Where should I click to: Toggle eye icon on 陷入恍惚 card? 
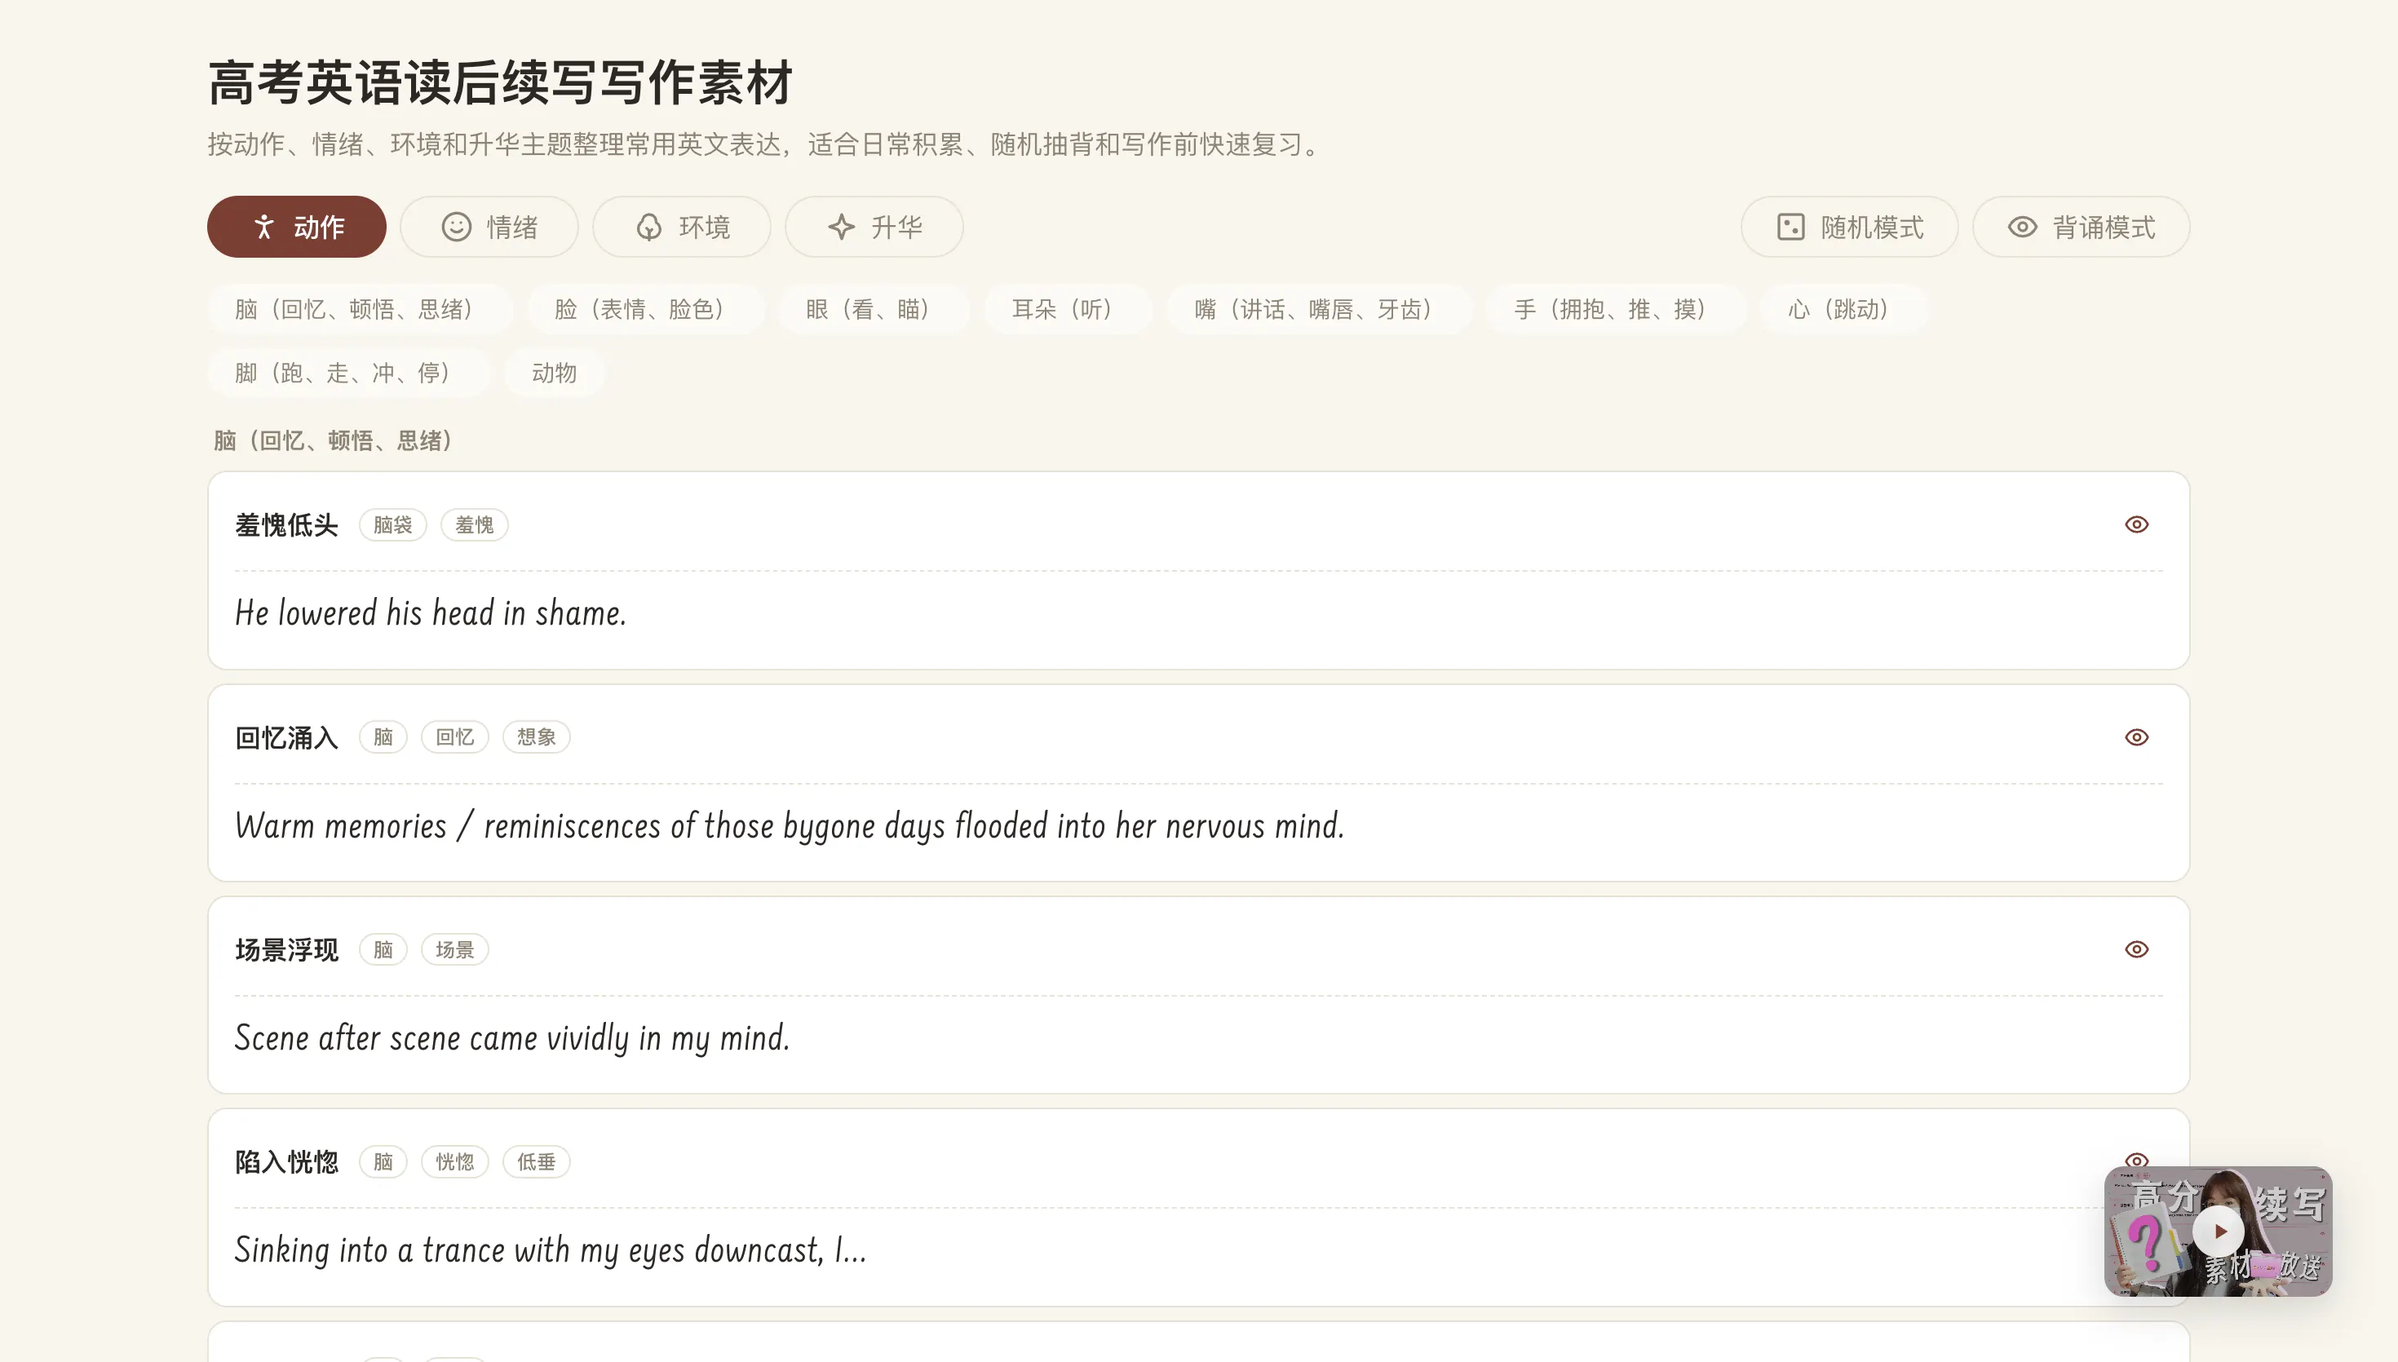click(2136, 1161)
